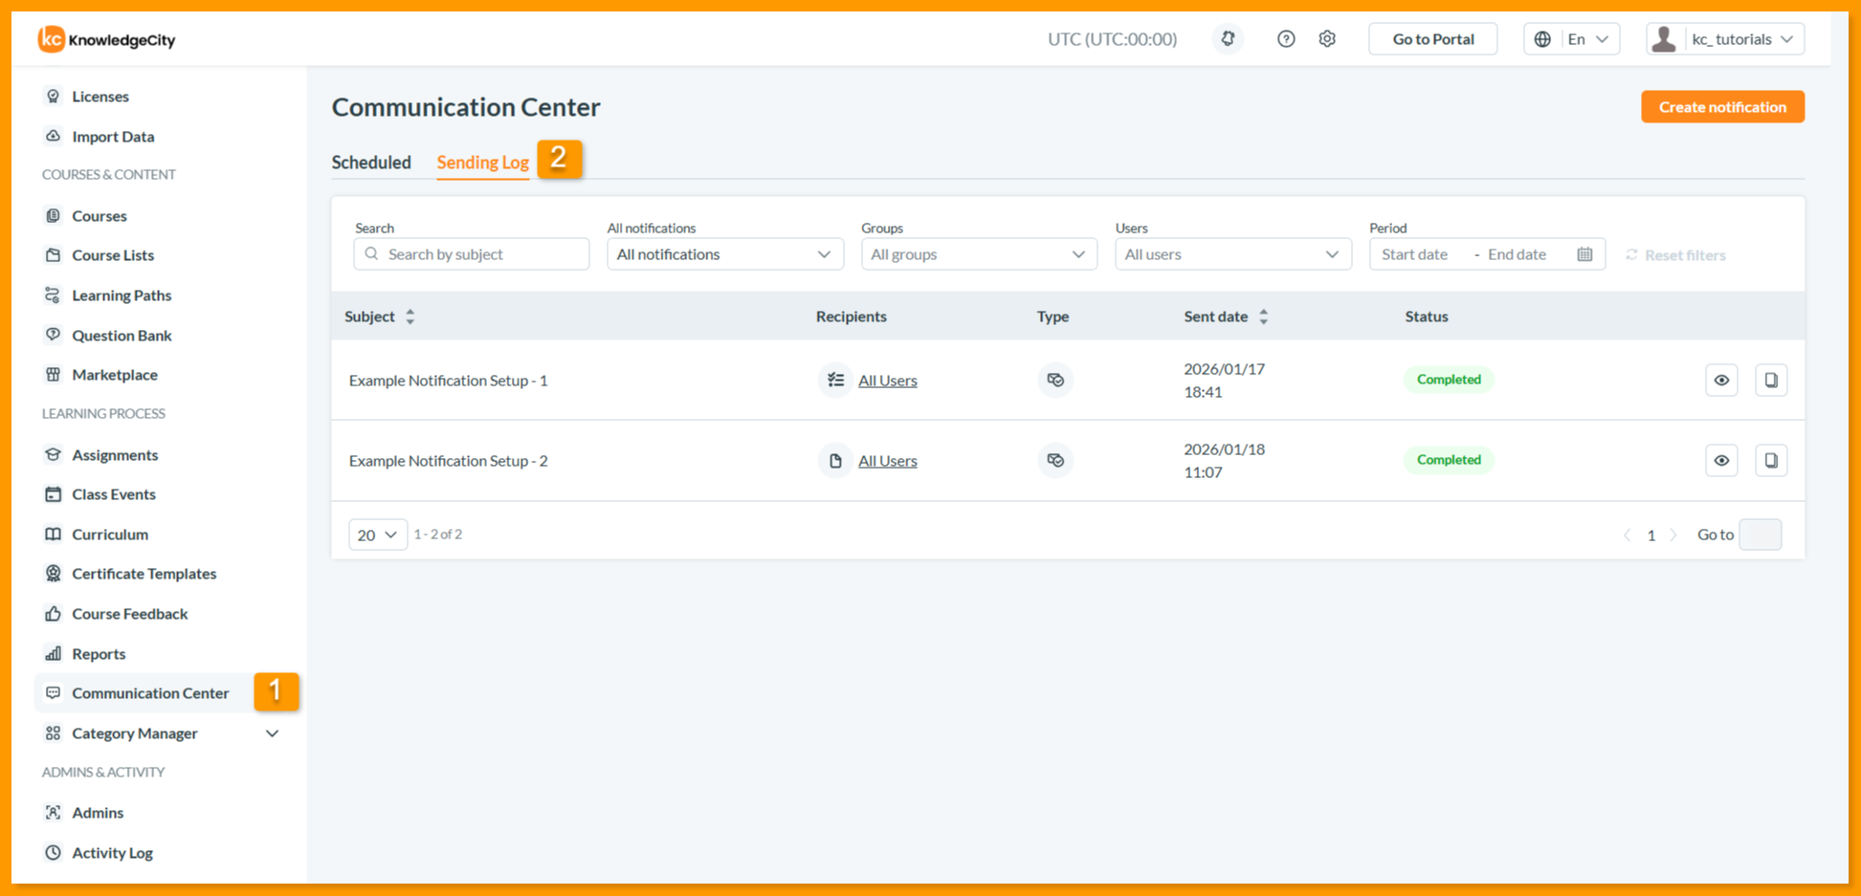The image size is (1861, 896).
Task: Click recipients list icon for Notification Setup - 1
Action: pyautogui.click(x=835, y=381)
